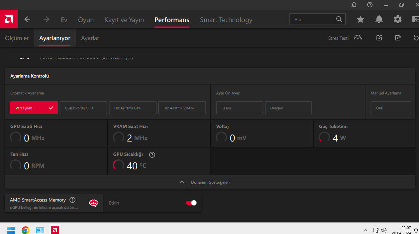Open the Oyun tab
The height and width of the screenshot is (234, 419).
coord(86,20)
